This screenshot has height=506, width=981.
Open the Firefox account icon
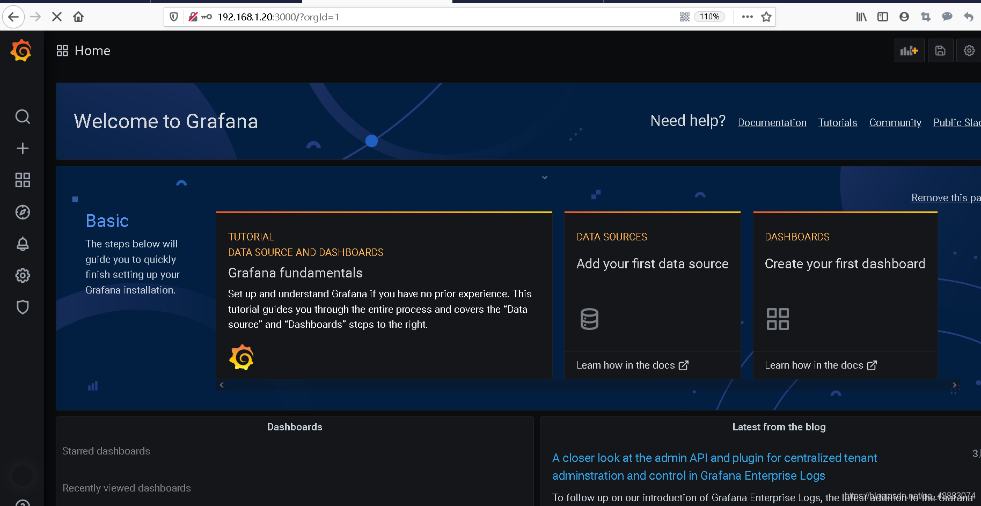click(x=904, y=17)
